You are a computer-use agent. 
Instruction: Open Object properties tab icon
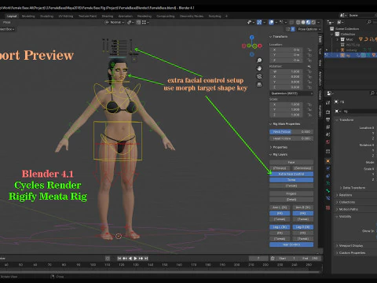point(328,161)
